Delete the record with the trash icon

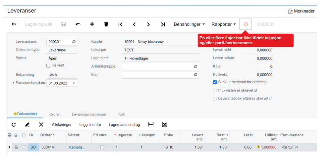click(x=106, y=24)
